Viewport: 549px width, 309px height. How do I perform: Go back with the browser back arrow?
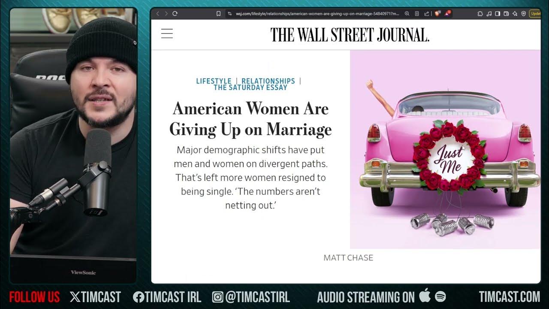158,14
